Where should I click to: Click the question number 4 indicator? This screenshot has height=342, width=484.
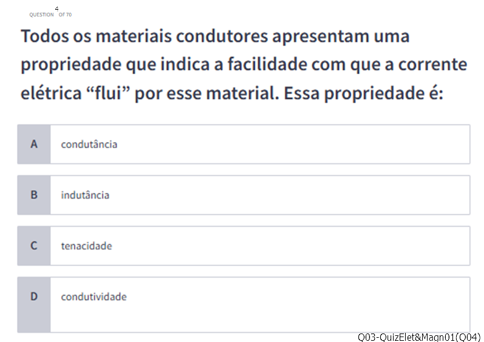click(x=56, y=9)
